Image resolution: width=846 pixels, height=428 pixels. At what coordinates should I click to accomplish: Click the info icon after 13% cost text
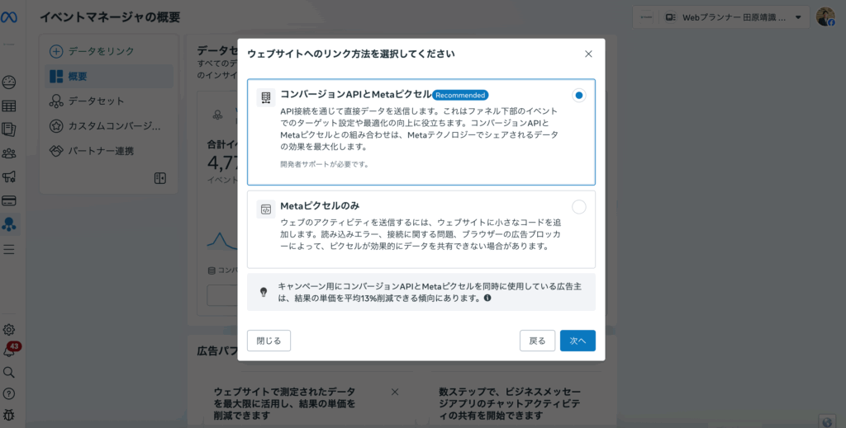coord(487,298)
